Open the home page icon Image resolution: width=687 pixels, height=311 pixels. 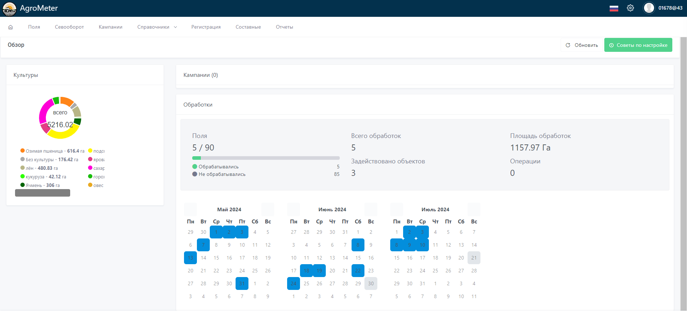point(10,27)
